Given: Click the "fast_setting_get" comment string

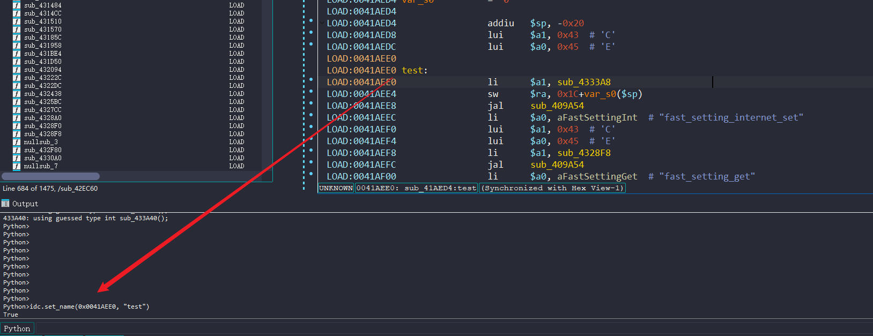Looking at the screenshot, I should (x=707, y=177).
